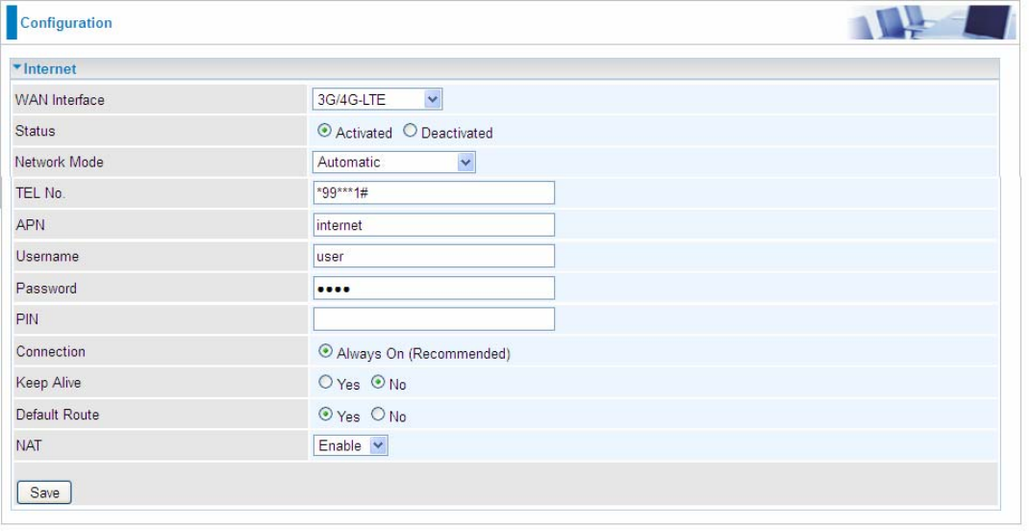1029x531 pixels.
Task: Focus the Password field
Action: click(434, 289)
